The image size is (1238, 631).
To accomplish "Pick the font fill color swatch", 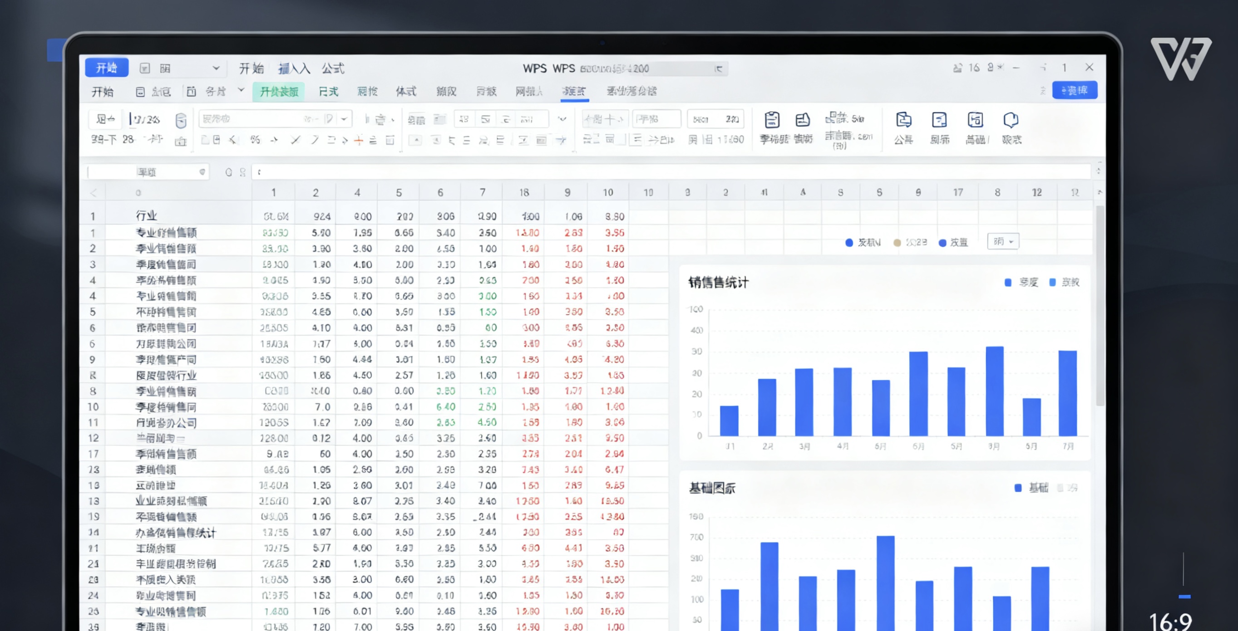I will (360, 140).
